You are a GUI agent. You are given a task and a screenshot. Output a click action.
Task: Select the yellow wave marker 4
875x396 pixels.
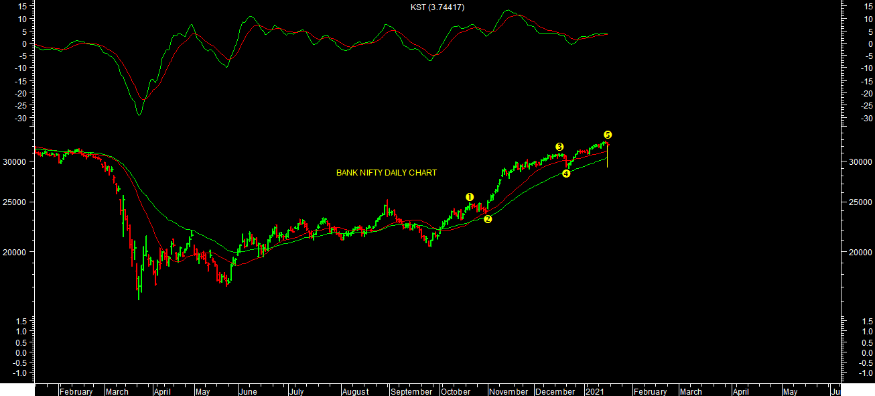tap(566, 174)
